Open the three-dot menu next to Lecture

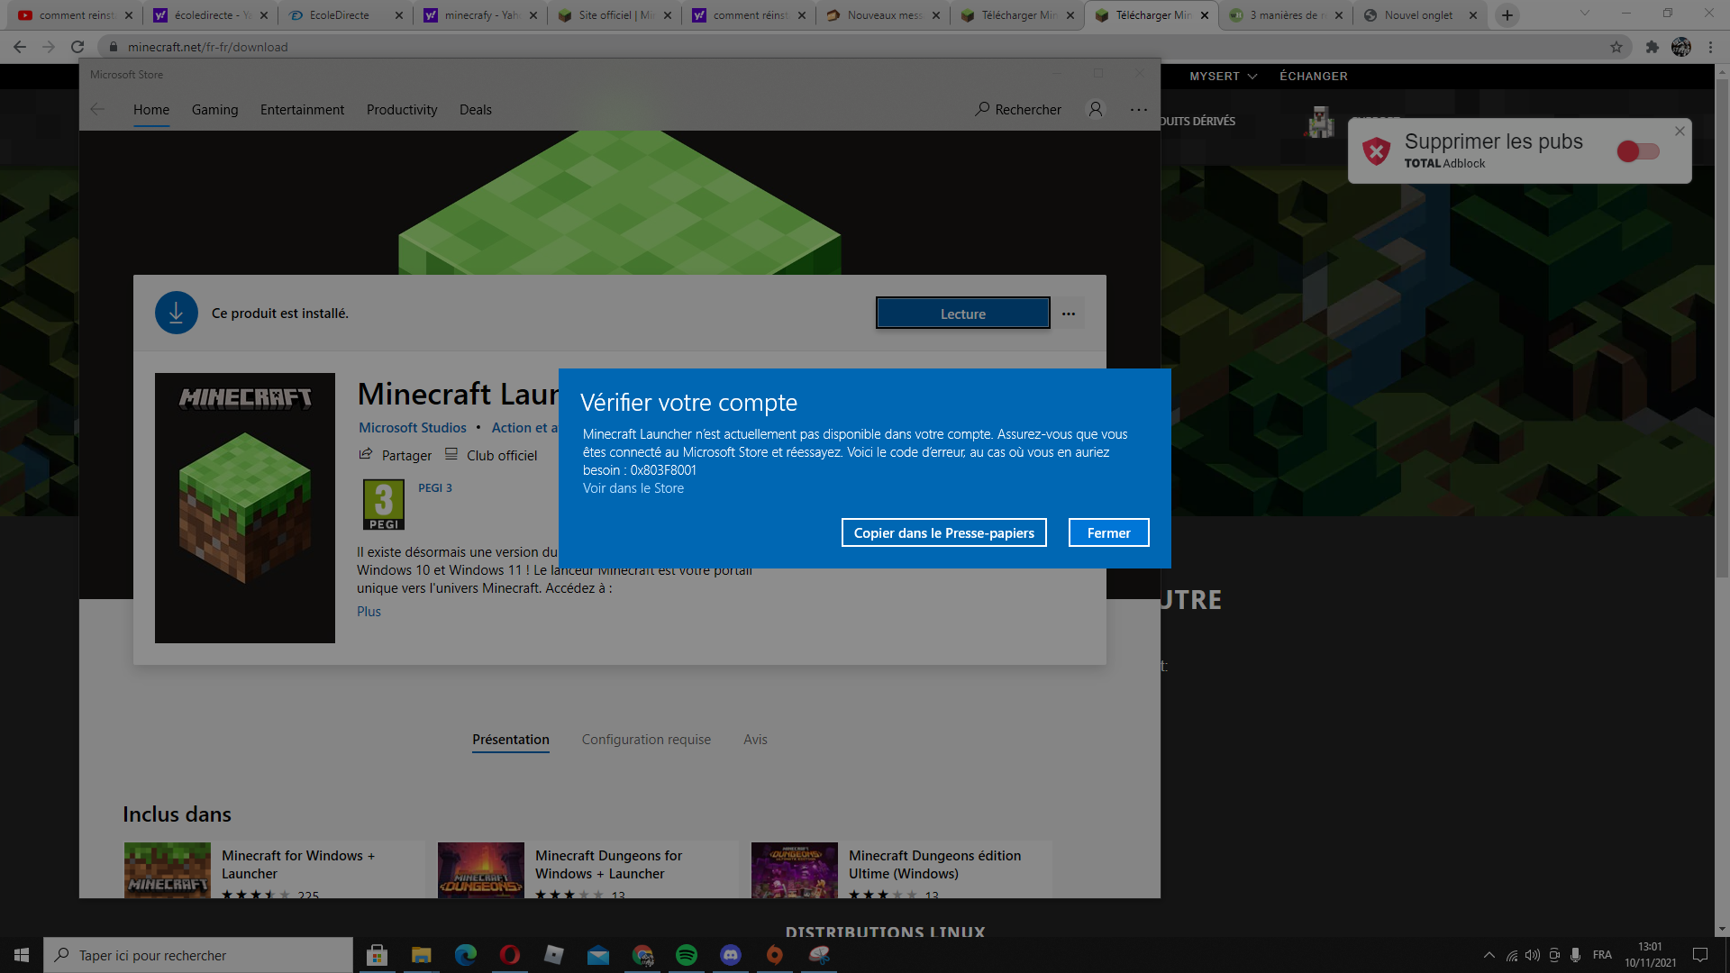click(x=1069, y=314)
